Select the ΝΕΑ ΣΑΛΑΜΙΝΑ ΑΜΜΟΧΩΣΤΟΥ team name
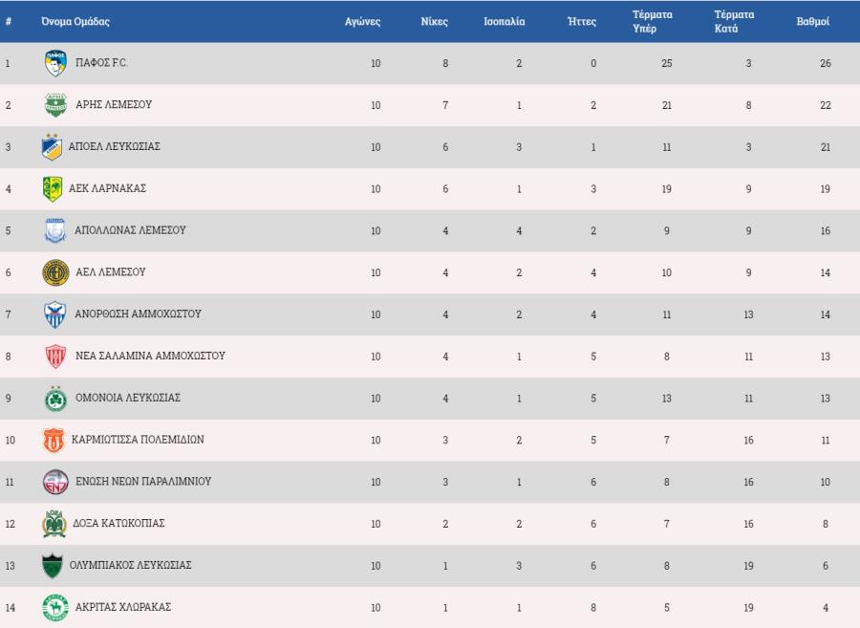 [150, 356]
